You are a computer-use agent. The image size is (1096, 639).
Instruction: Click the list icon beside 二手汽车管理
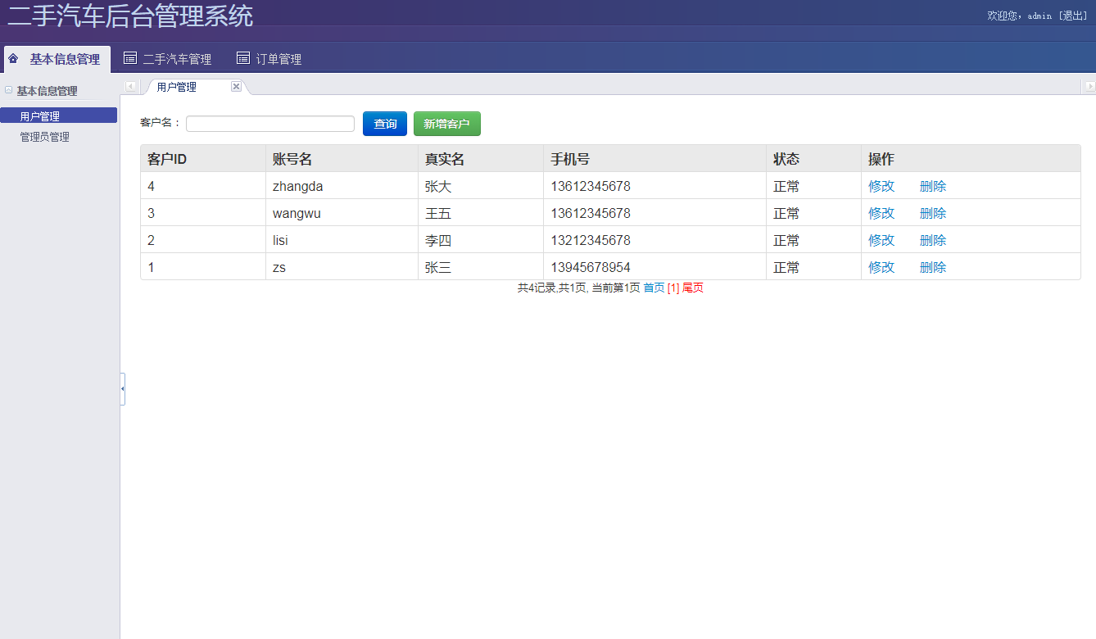coord(129,58)
